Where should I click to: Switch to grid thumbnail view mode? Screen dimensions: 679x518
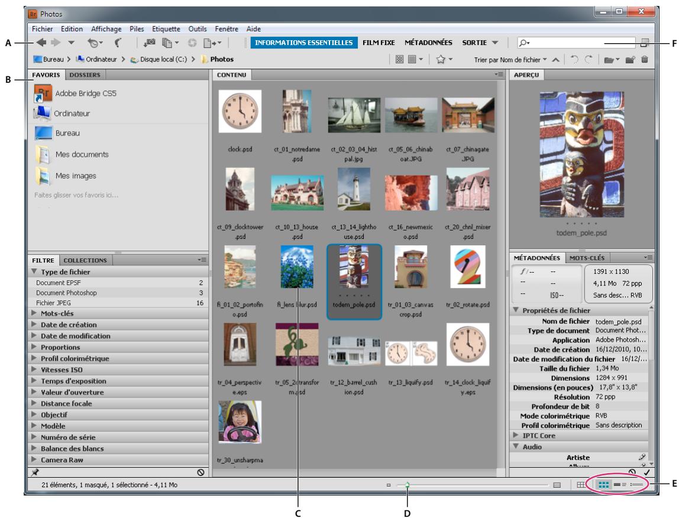point(604,484)
